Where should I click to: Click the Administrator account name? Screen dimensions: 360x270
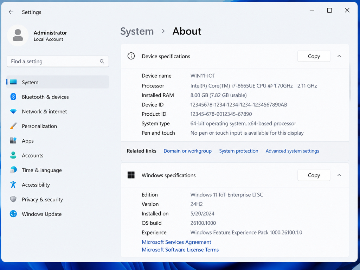pyautogui.click(x=50, y=33)
